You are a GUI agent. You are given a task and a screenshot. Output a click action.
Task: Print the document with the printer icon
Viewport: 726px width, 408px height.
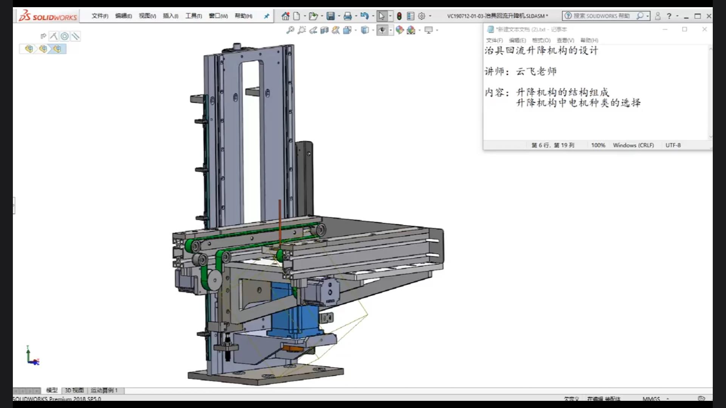pyautogui.click(x=348, y=16)
